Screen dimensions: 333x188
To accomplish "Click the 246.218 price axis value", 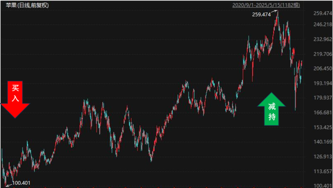I will click(323, 24).
